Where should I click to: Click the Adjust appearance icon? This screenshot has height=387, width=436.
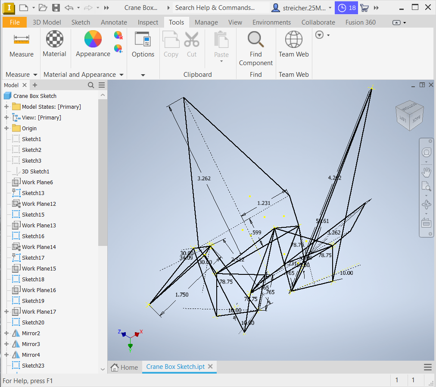pyautogui.click(x=118, y=48)
